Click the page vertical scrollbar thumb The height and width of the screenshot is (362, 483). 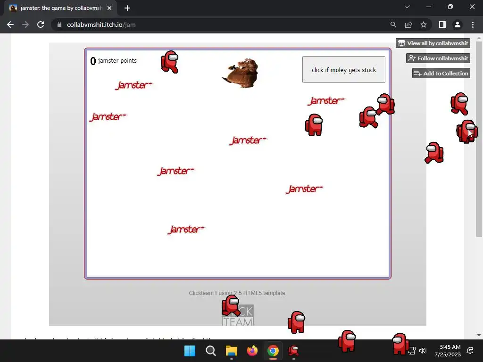coord(479,139)
